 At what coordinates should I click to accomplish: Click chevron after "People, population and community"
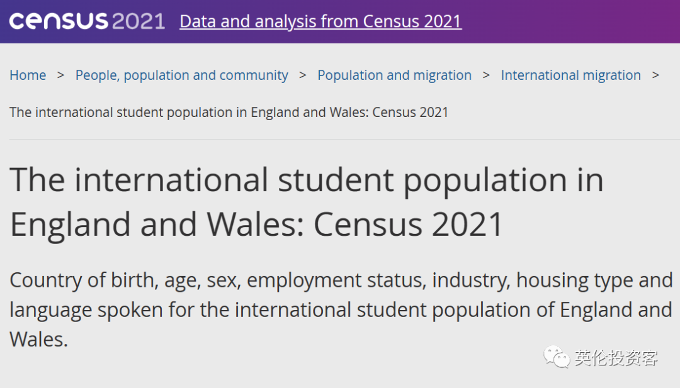[303, 75]
